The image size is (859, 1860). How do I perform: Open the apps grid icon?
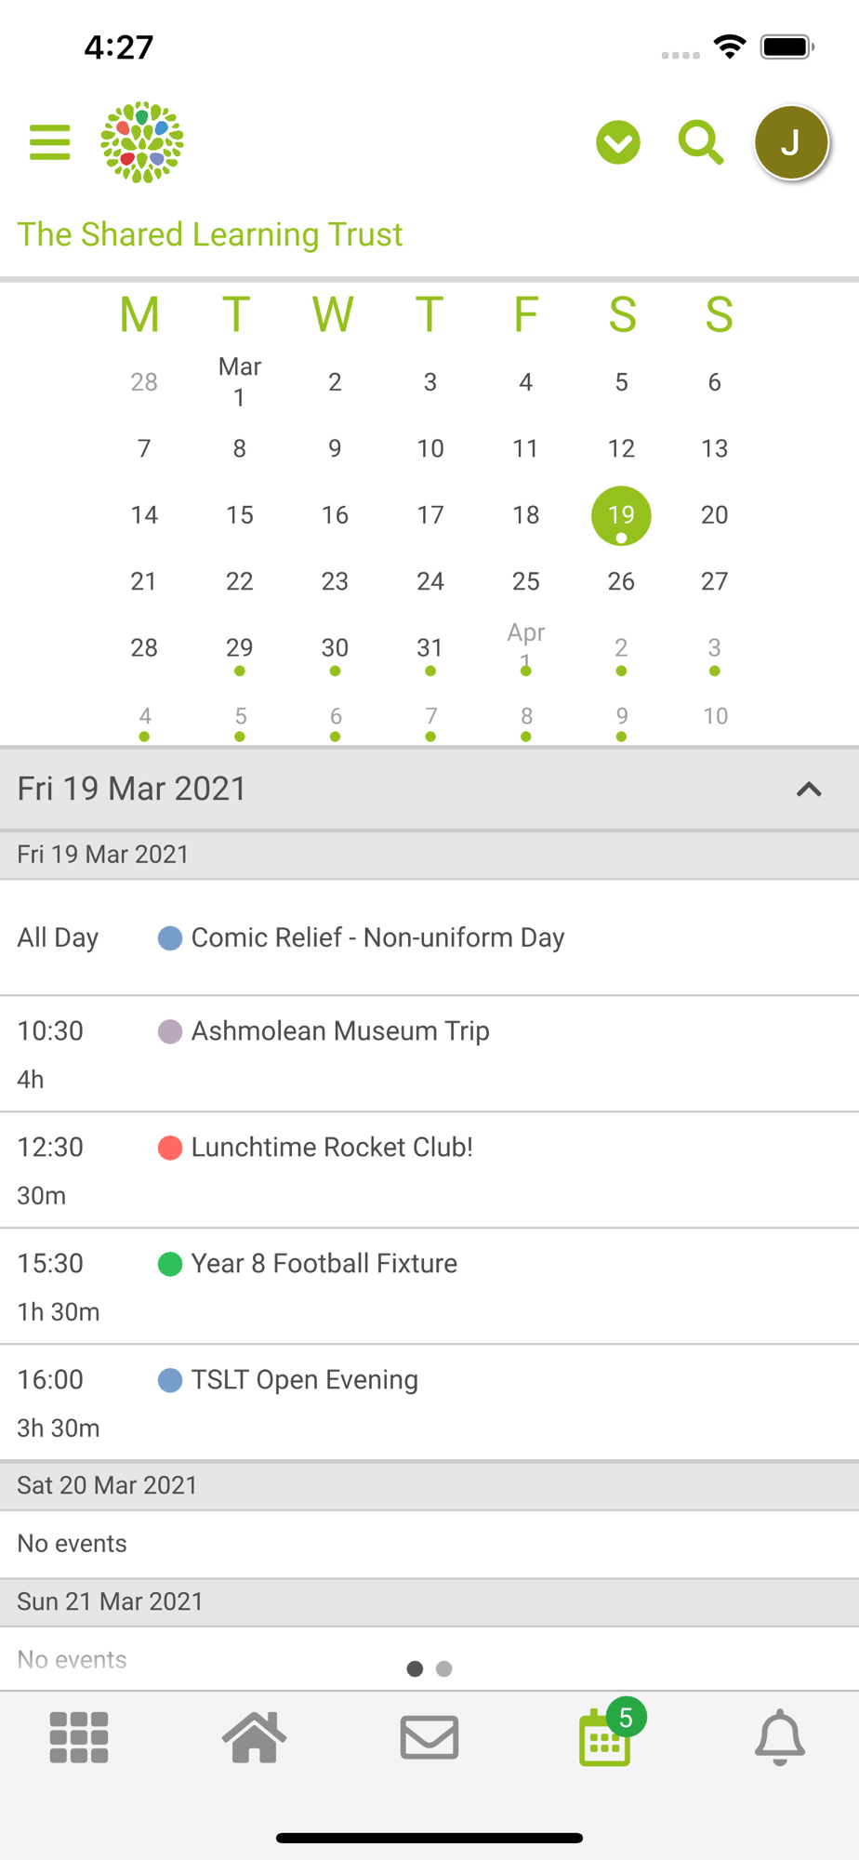79,1737
